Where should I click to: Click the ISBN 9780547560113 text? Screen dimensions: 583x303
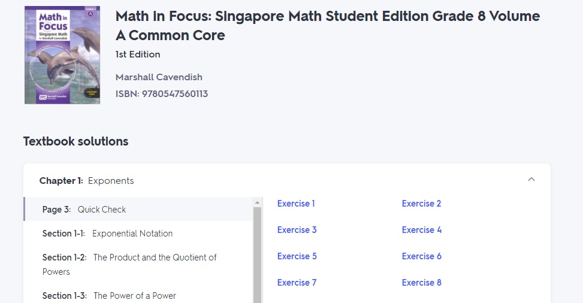tap(162, 93)
